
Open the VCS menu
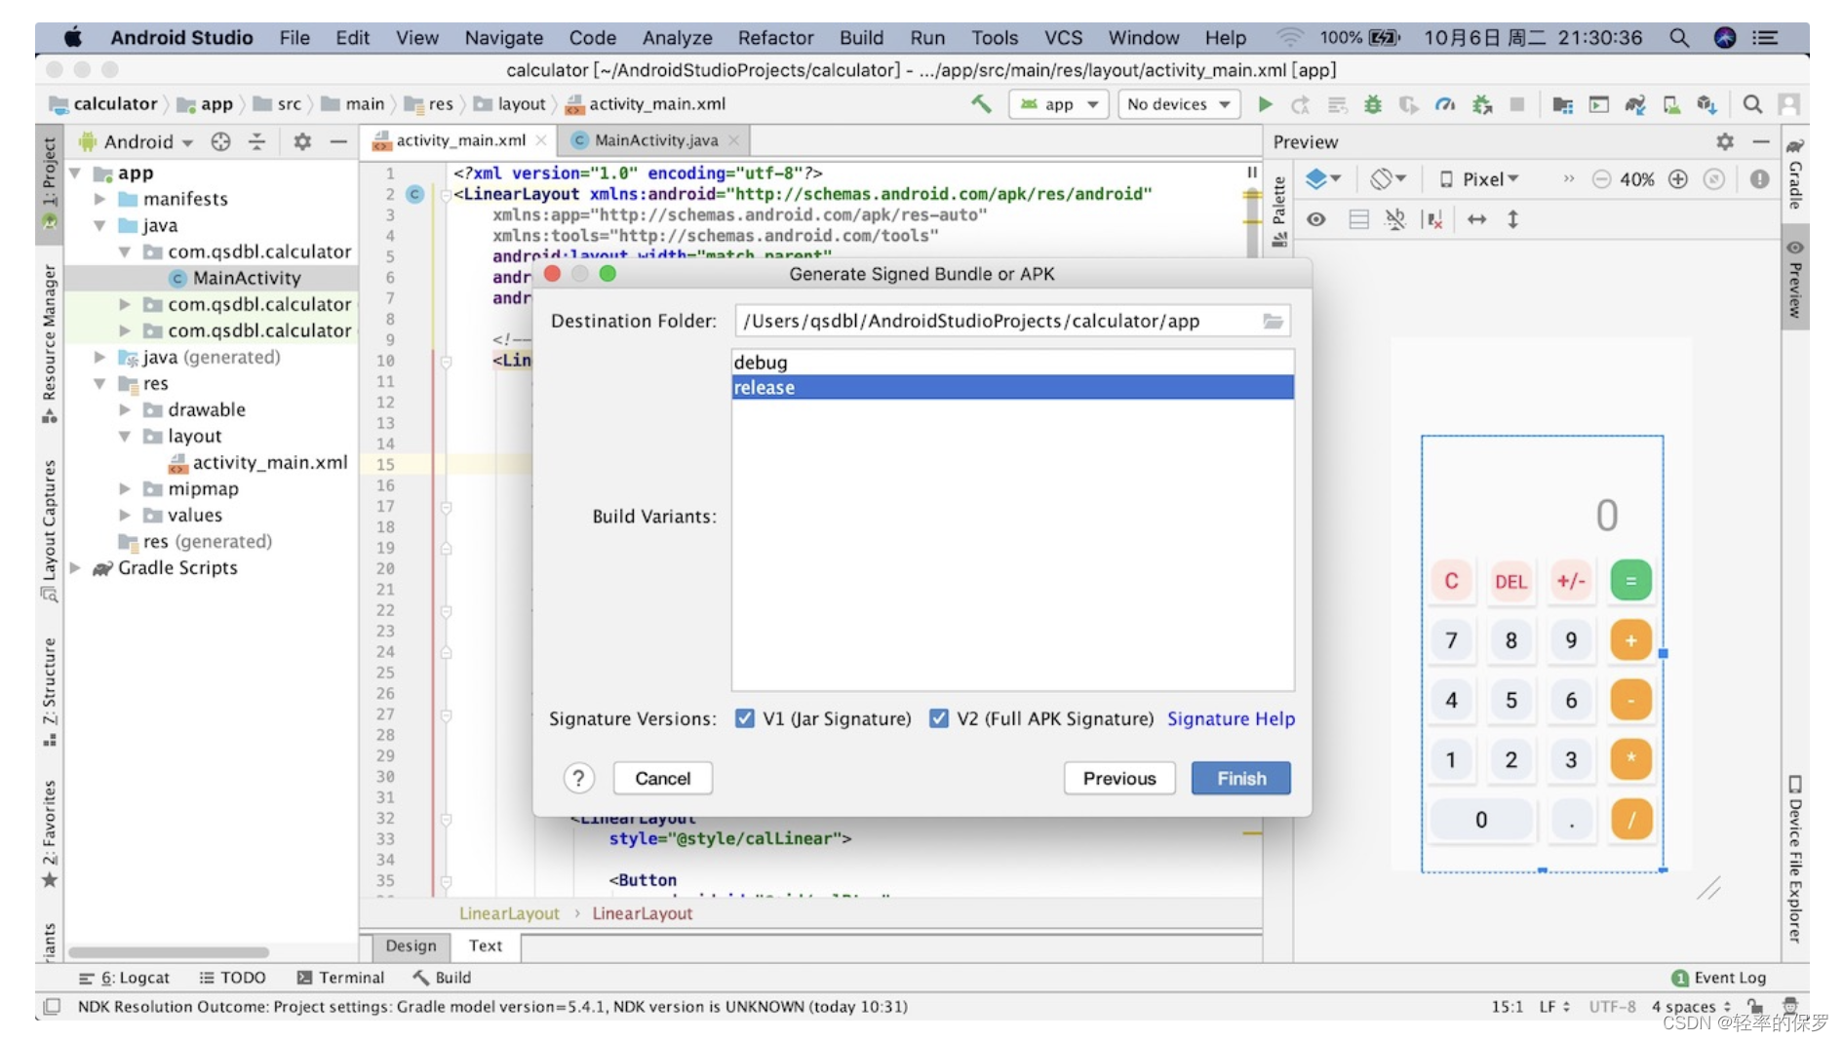pyautogui.click(x=1063, y=37)
